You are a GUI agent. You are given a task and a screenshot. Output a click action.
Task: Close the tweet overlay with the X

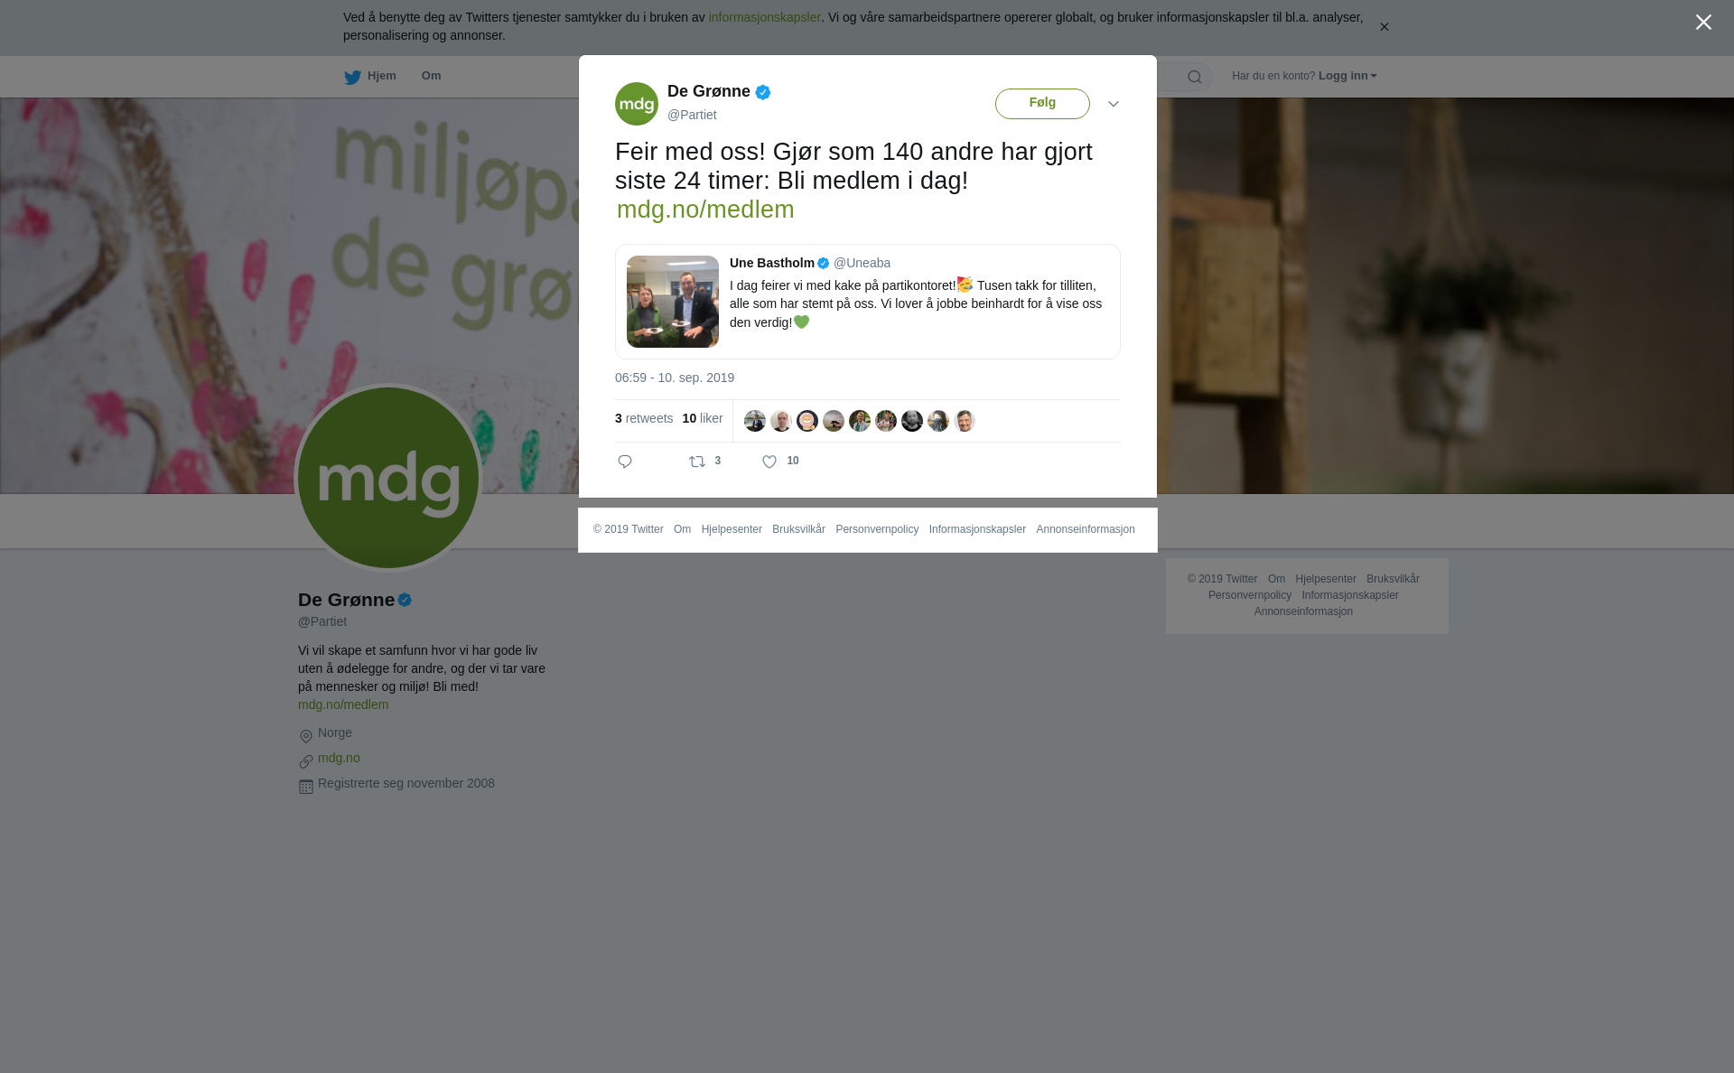click(x=1703, y=23)
